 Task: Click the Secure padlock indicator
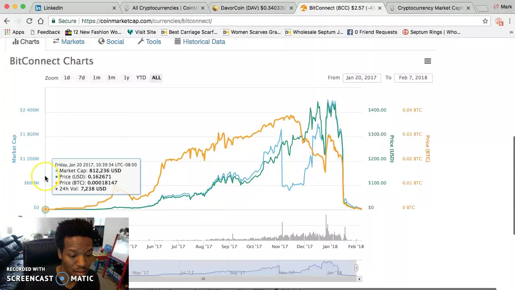64,21
